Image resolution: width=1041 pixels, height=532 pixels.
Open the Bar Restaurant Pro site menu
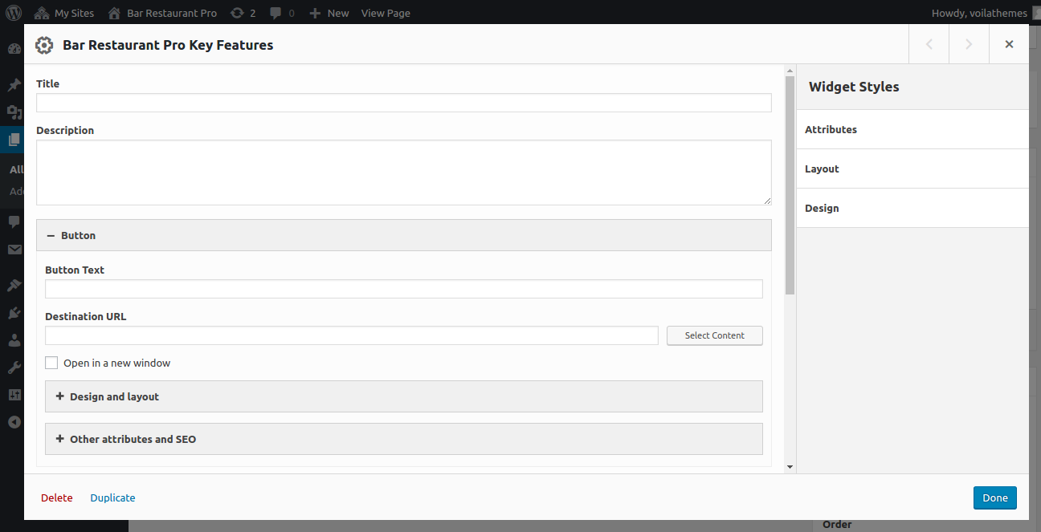pyautogui.click(x=162, y=13)
